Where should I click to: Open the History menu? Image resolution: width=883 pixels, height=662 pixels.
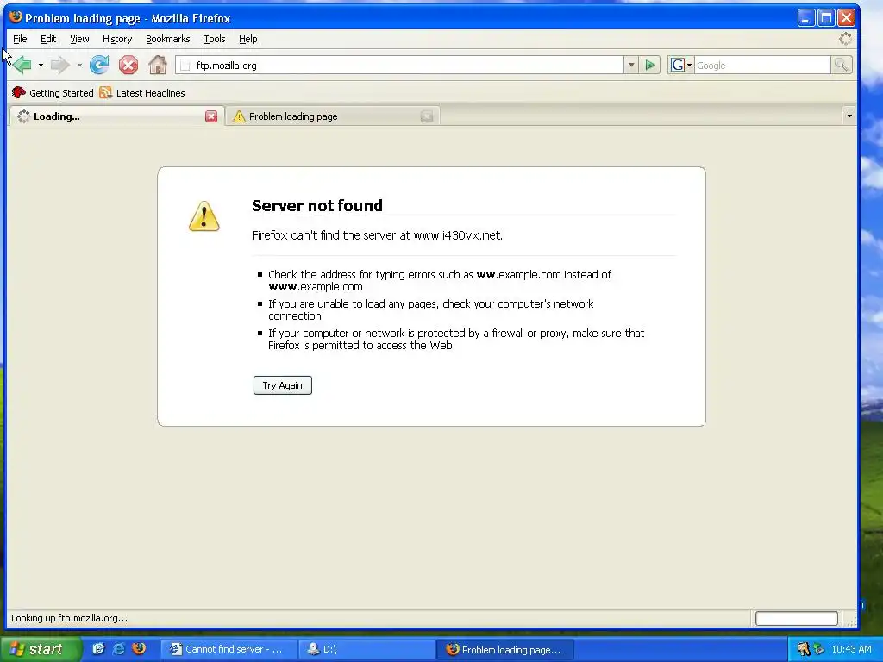coord(117,39)
